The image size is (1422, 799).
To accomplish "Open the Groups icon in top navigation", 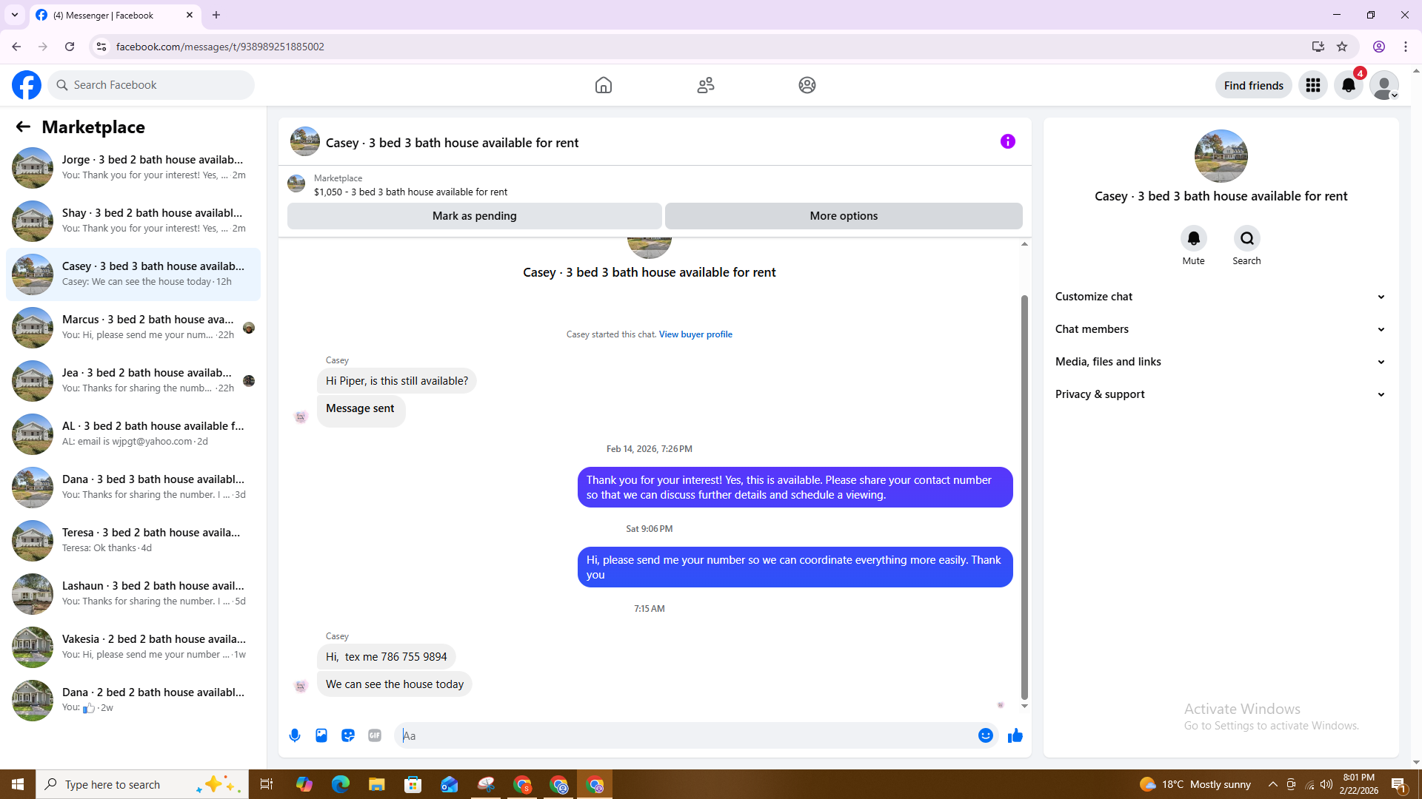I will coord(807,85).
